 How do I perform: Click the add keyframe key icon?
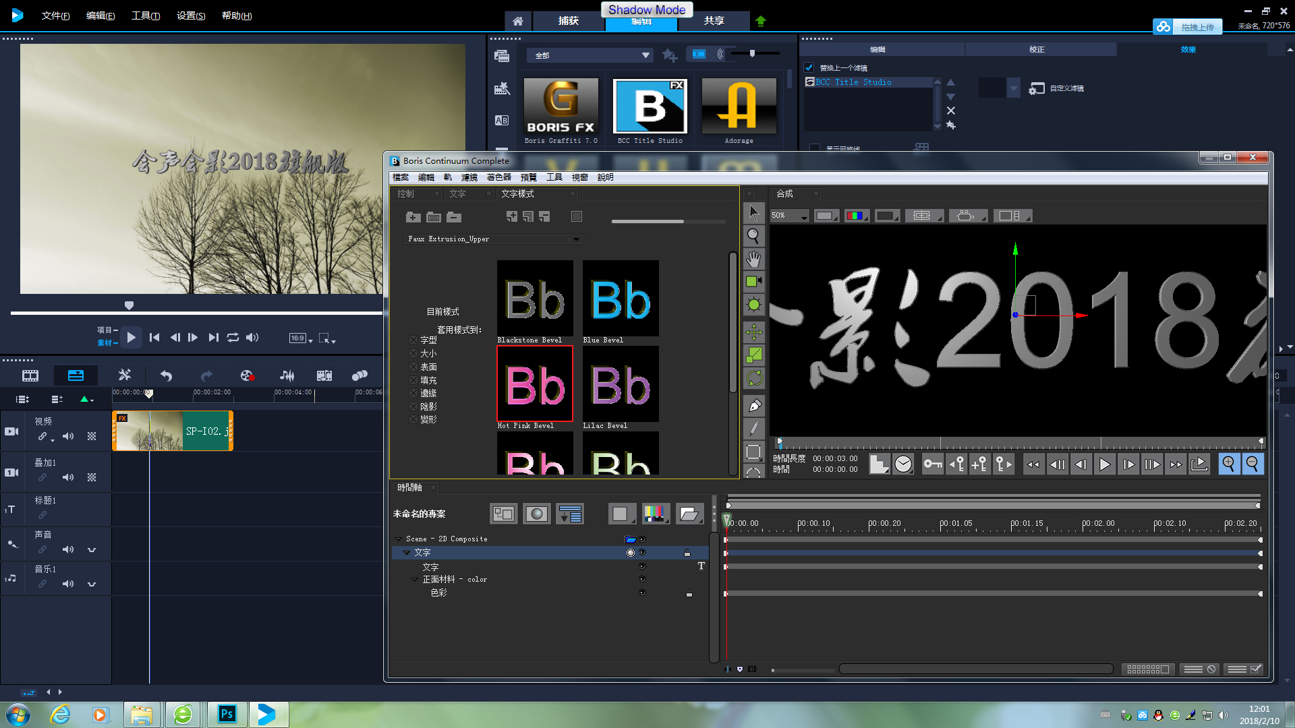980,464
